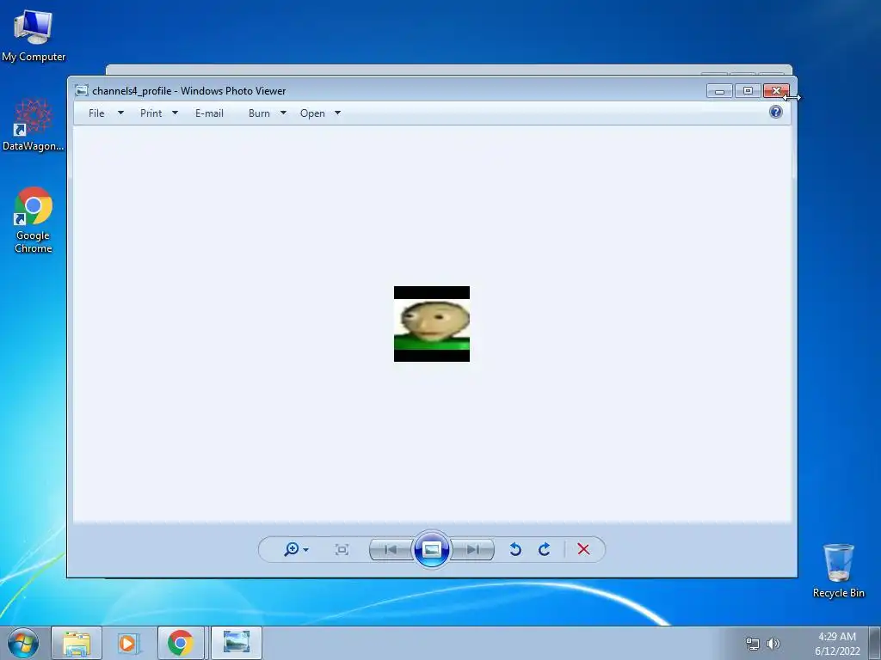The image size is (881, 660).
Task: Open the File menu
Action: (96, 113)
